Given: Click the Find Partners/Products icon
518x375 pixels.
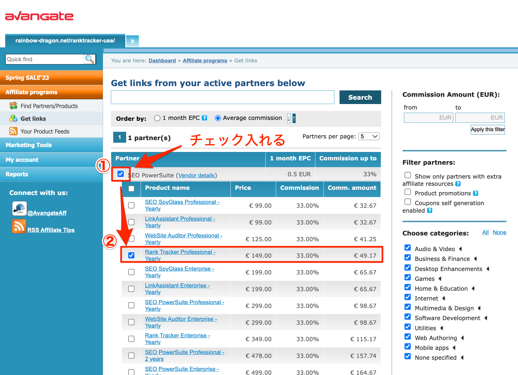Looking at the screenshot, I should pyautogui.click(x=13, y=106).
